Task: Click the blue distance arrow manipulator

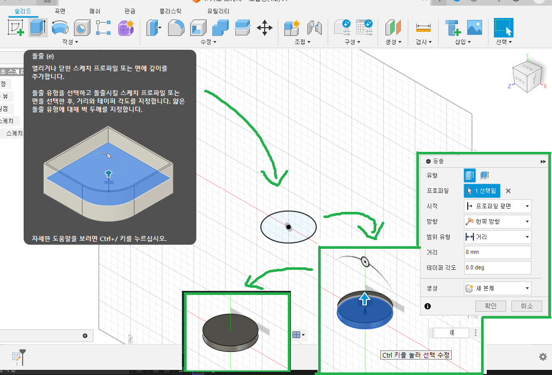Action: pos(365,299)
